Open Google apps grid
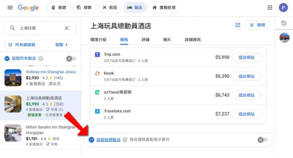 270,8
